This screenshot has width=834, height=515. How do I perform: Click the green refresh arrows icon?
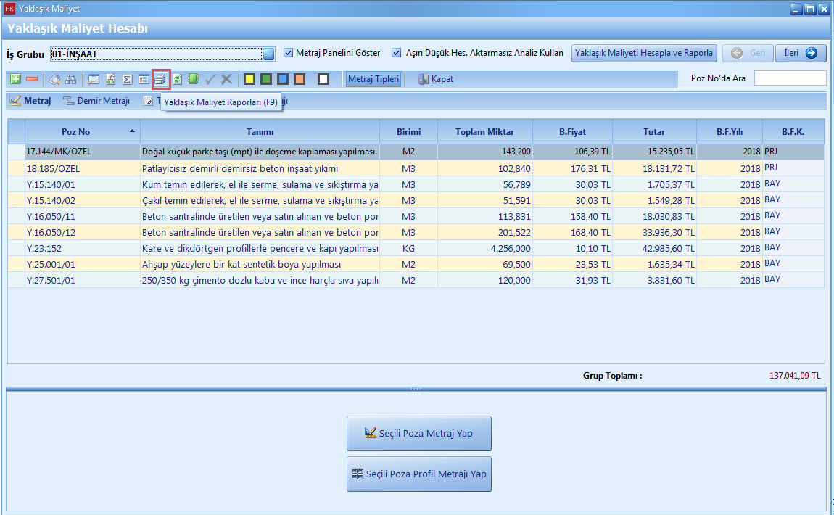tap(178, 79)
